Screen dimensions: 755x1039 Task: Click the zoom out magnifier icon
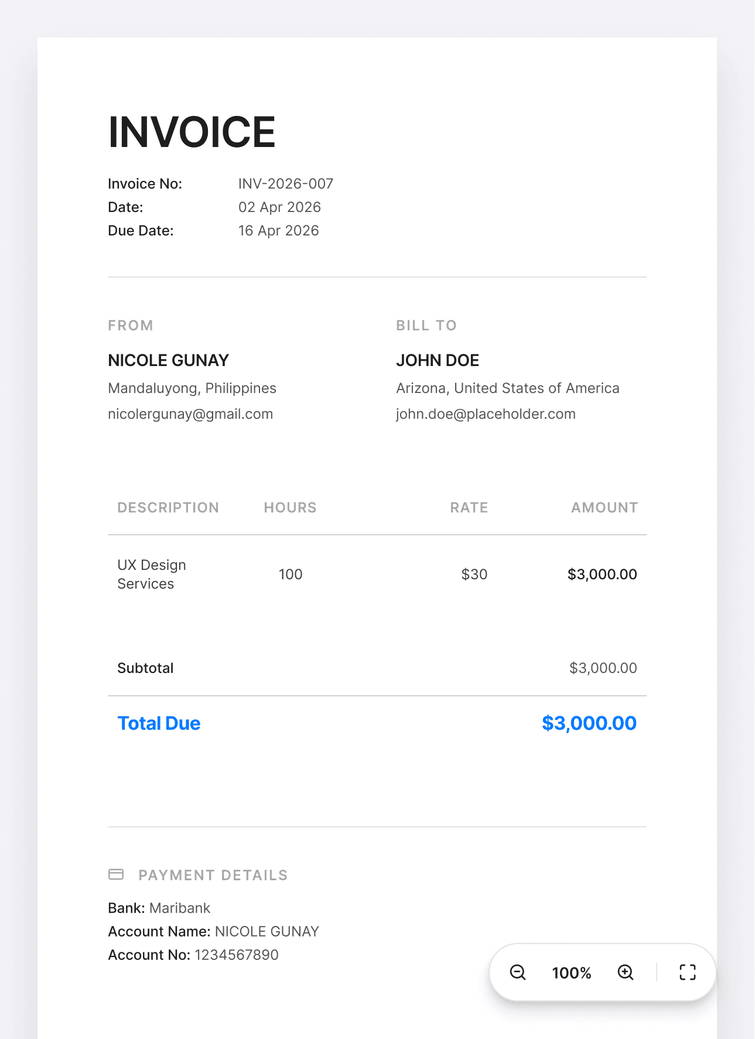pyautogui.click(x=518, y=972)
